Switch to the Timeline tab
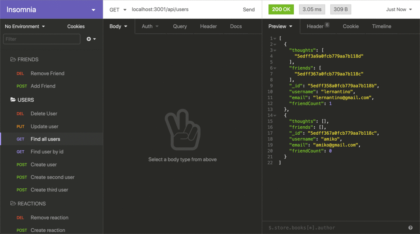 (x=381, y=26)
